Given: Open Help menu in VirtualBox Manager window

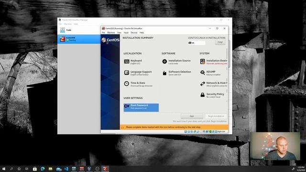Looking at the screenshot, I should [76, 24].
